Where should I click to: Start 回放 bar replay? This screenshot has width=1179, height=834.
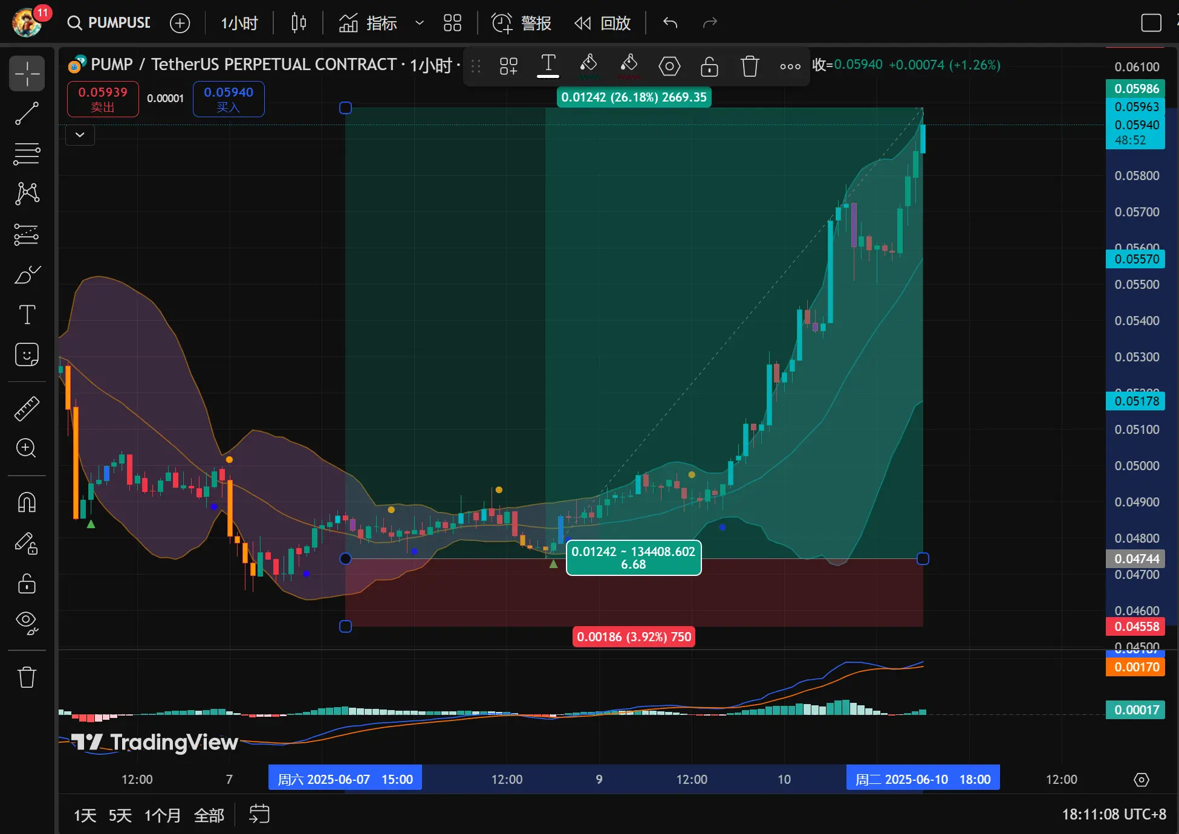(x=602, y=23)
